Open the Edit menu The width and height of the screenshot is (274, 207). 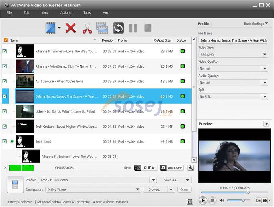pyautogui.click(x=26, y=12)
